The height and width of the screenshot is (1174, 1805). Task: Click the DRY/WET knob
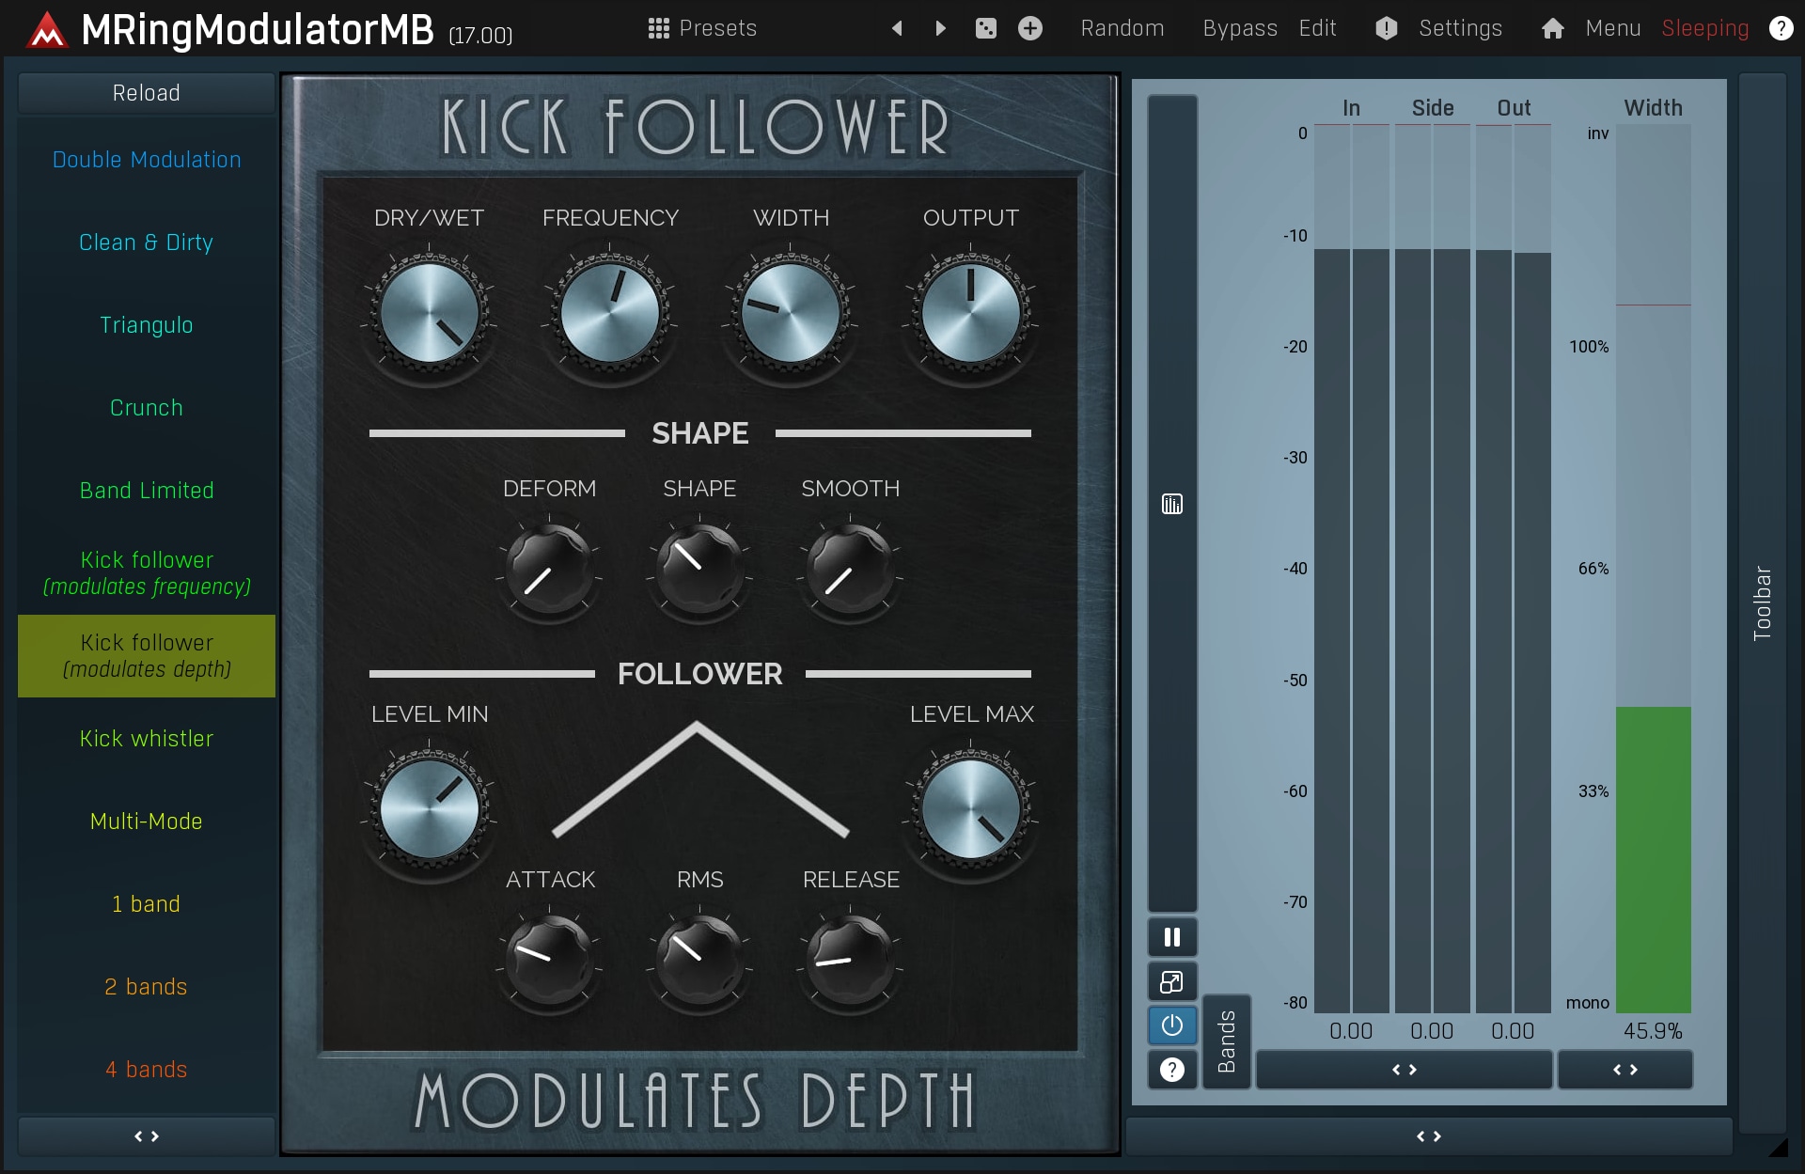[x=429, y=313]
